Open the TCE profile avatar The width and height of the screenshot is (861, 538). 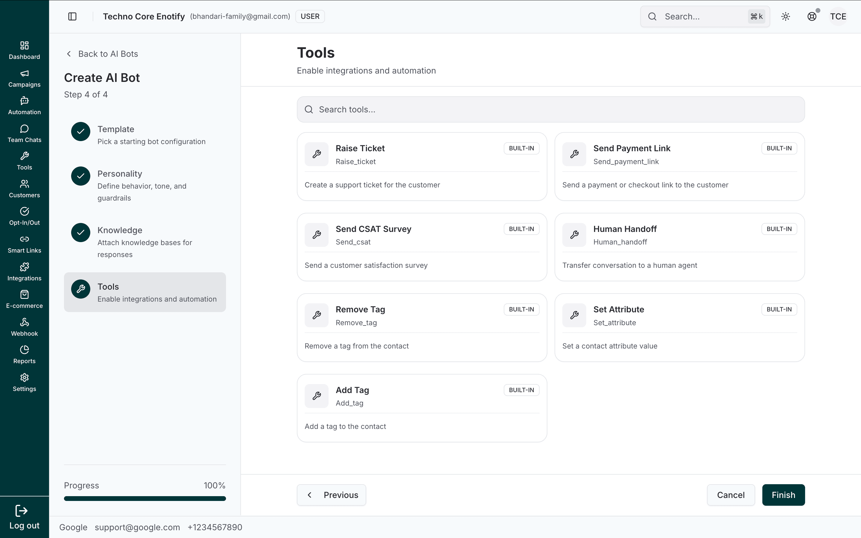click(838, 16)
